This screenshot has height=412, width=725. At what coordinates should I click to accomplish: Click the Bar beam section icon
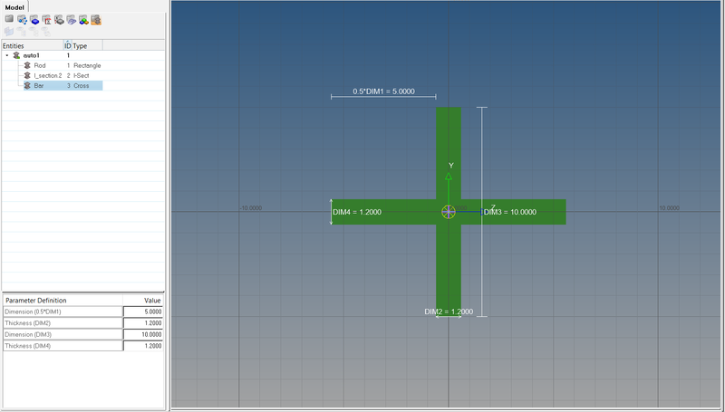click(x=27, y=85)
